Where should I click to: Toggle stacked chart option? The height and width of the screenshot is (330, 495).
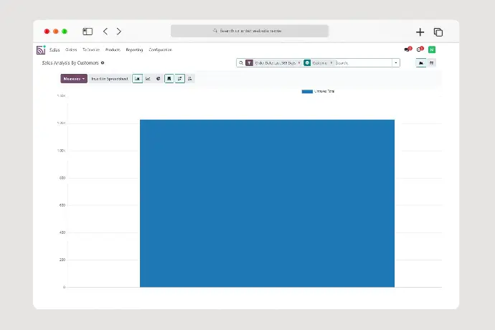pyautogui.click(x=169, y=79)
